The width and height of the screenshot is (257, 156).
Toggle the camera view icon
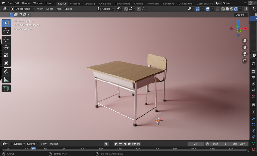coord(244,54)
